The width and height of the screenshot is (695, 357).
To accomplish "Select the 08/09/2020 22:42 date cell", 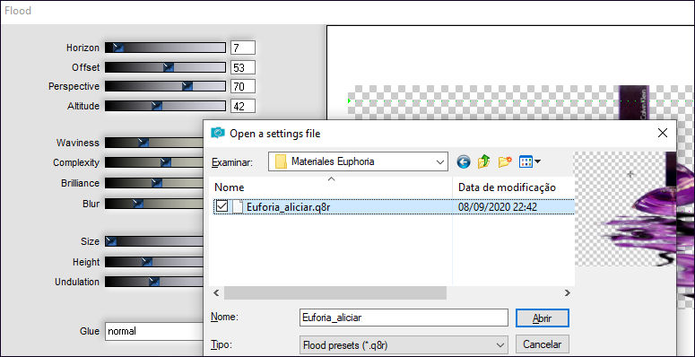I will click(498, 207).
